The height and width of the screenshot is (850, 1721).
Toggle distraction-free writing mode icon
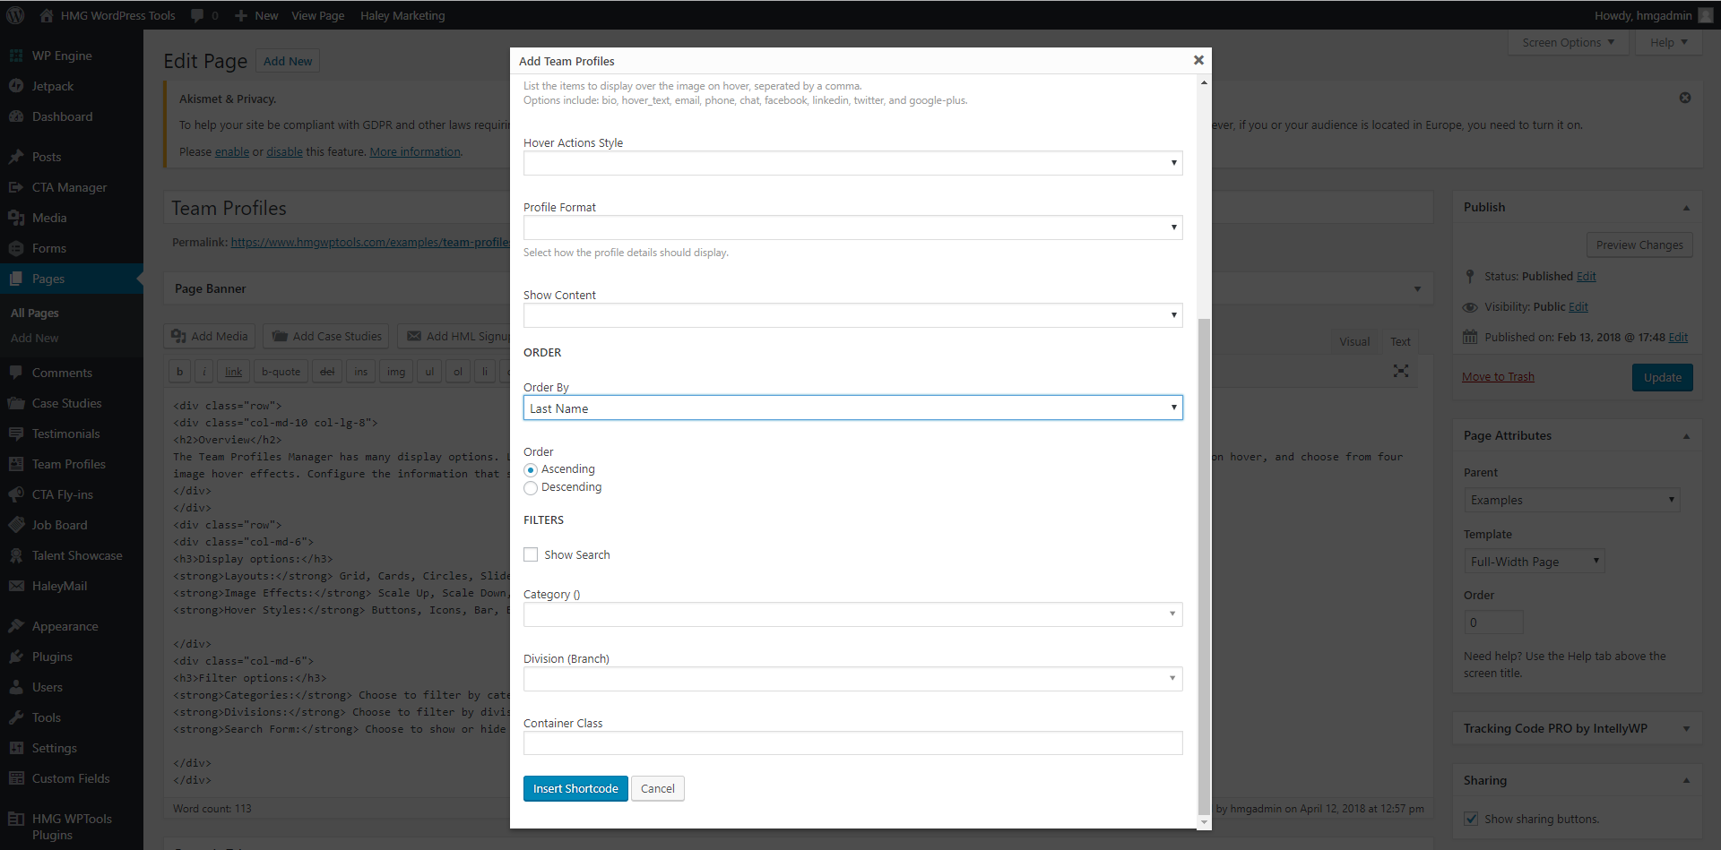tap(1401, 371)
